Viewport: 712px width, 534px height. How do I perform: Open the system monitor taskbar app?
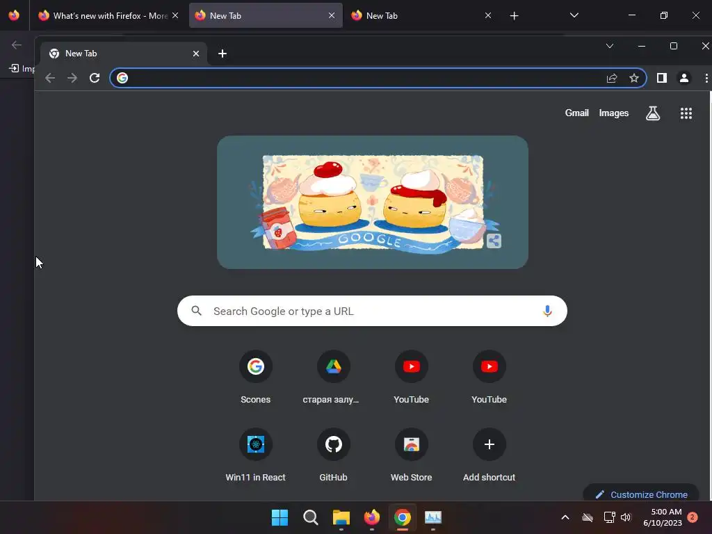tap(433, 517)
